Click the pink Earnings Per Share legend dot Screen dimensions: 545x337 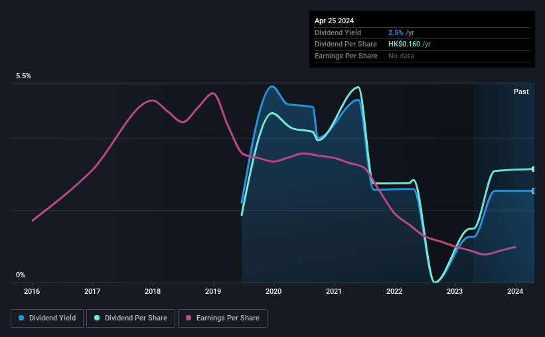tap(189, 318)
